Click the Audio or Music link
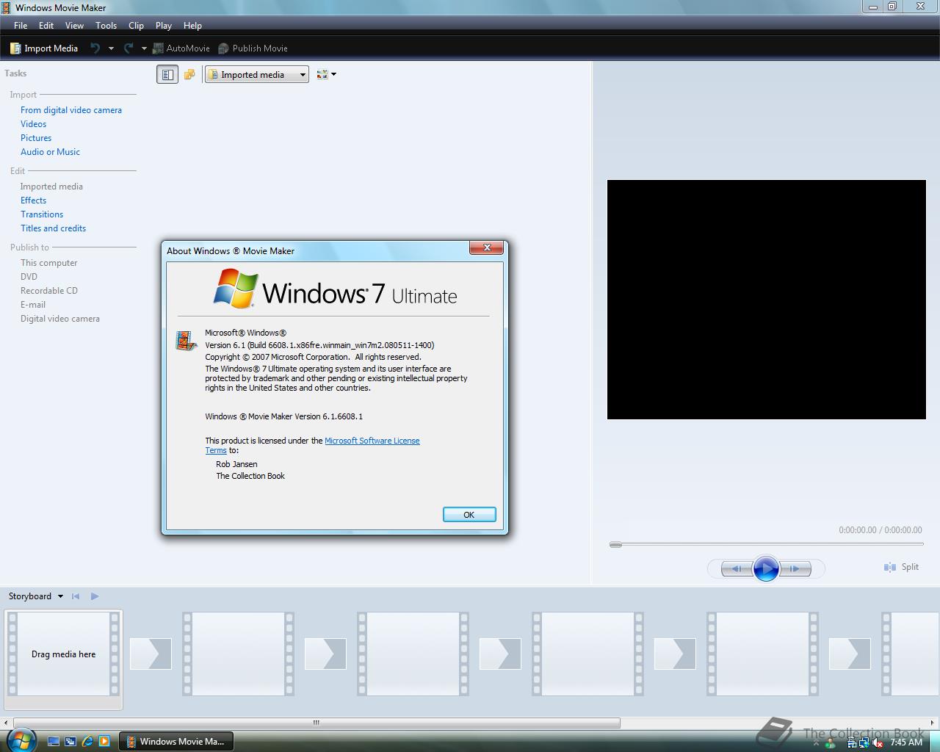Image resolution: width=940 pixels, height=752 pixels. point(50,152)
